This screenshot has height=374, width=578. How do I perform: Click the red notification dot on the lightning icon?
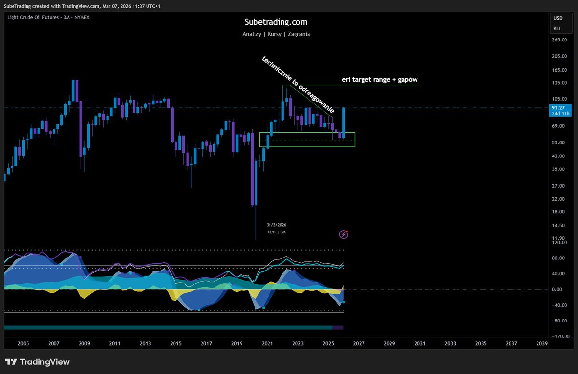pyautogui.click(x=347, y=231)
